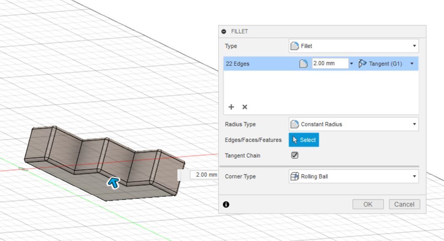
Task: Confirm the fillet with OK
Action: click(x=368, y=204)
